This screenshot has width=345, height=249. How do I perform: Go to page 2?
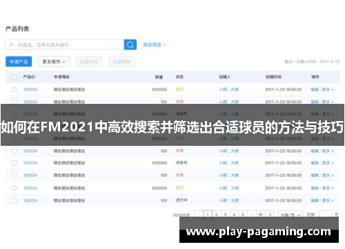pos(216,215)
